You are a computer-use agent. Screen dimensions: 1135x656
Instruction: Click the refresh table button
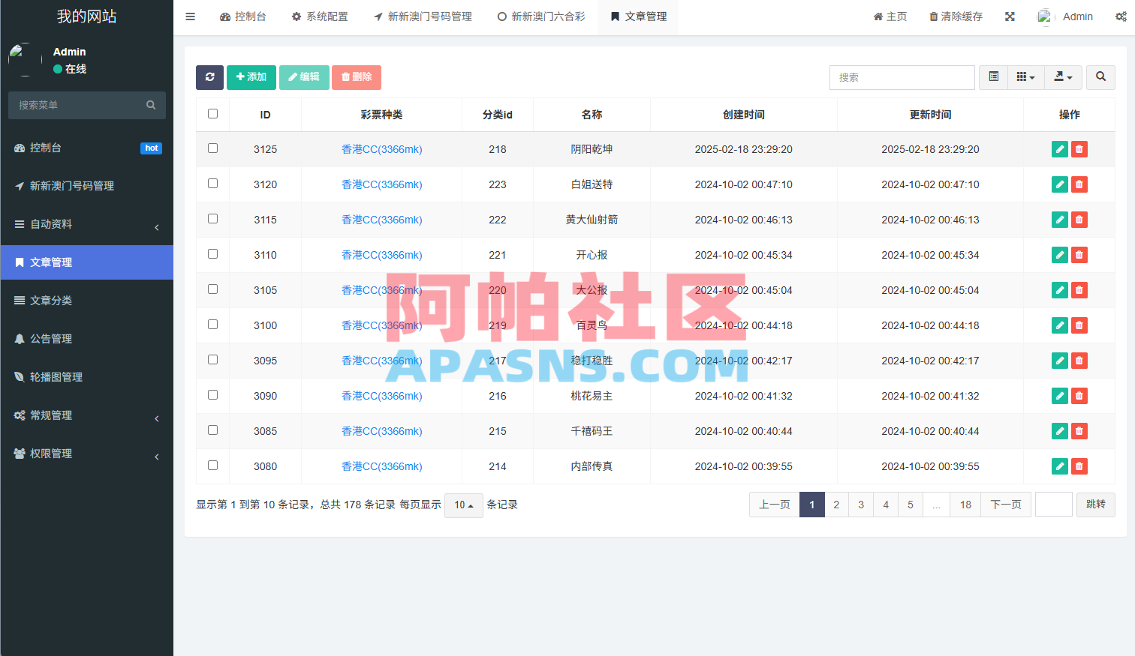[x=209, y=77]
